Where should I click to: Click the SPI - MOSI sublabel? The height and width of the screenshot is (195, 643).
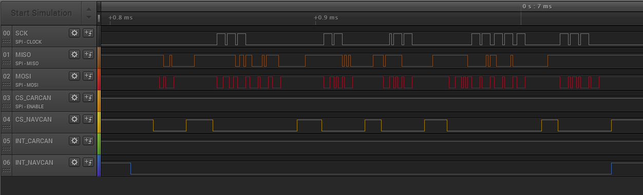click(27, 85)
